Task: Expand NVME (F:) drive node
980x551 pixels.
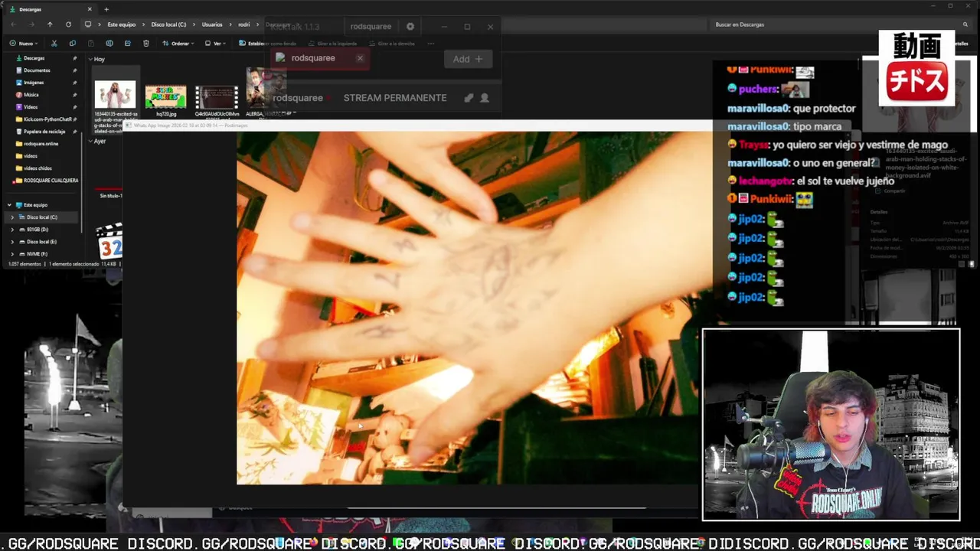Action: (x=11, y=254)
